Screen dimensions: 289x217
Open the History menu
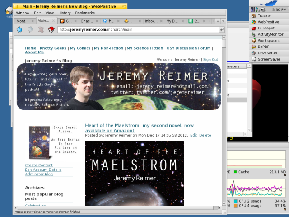tap(65, 13)
